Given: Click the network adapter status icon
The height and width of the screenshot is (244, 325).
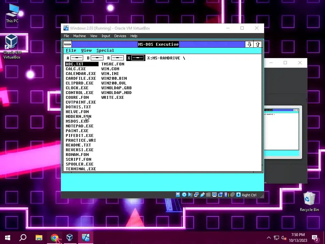Looking at the screenshot, I should [x=196, y=195].
